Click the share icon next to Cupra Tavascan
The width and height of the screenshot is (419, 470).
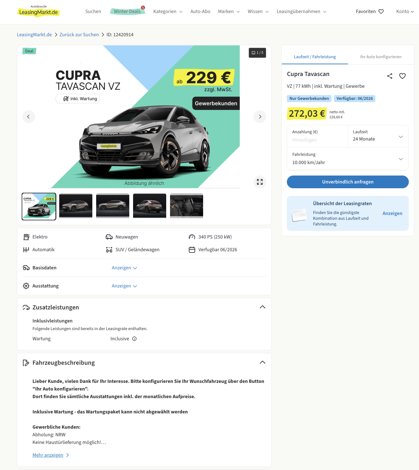(390, 76)
